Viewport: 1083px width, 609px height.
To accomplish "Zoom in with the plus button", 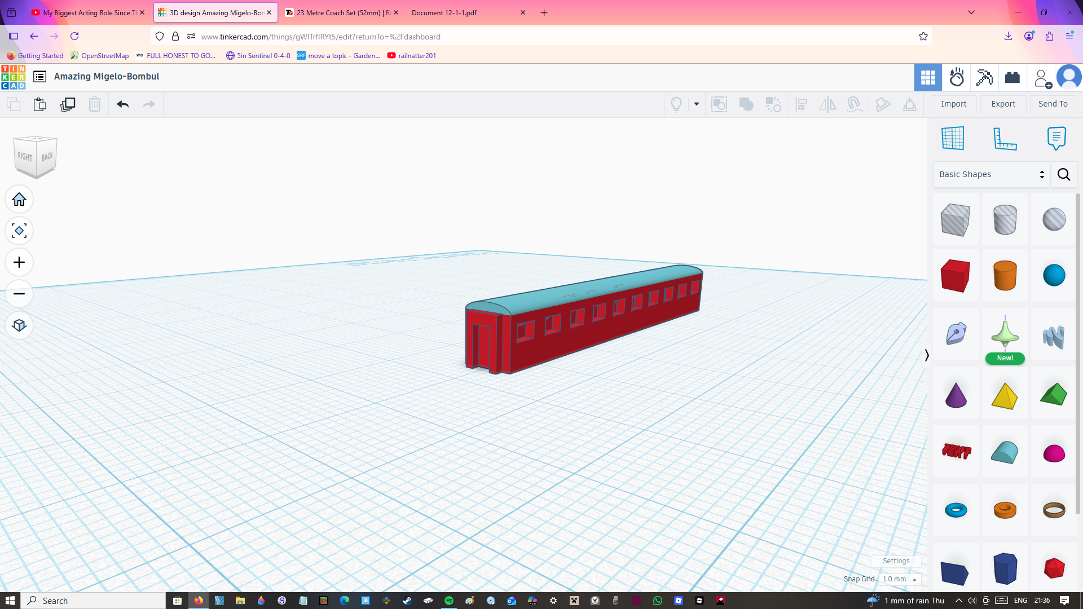I will tap(19, 263).
